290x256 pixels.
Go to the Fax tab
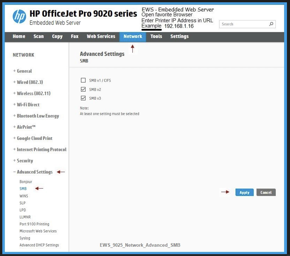[75, 36]
